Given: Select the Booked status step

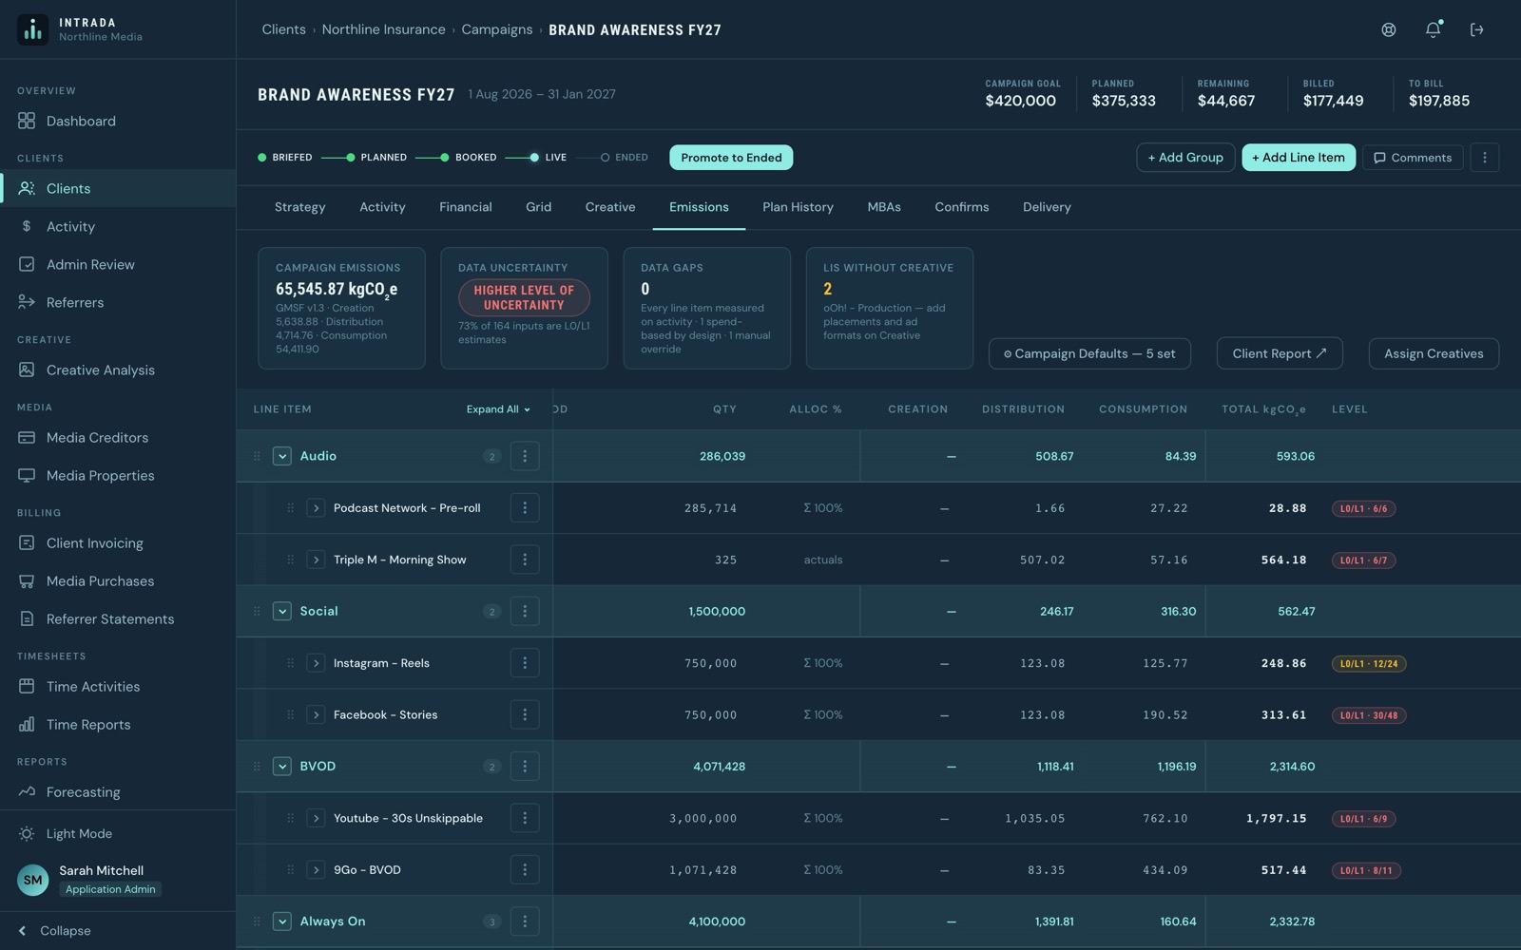Looking at the screenshot, I should pos(469,158).
